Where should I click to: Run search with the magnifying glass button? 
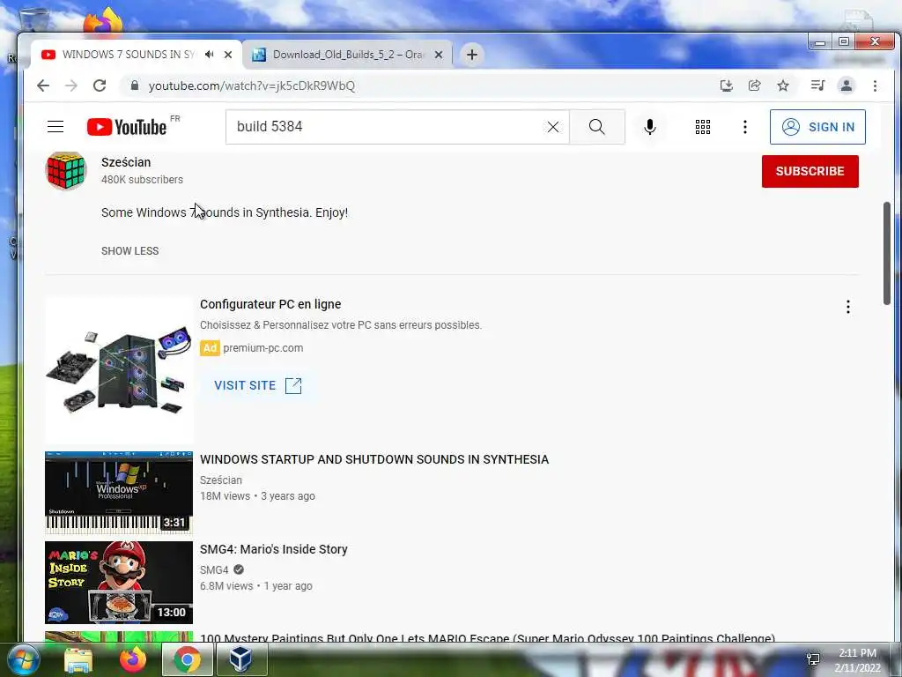597,127
